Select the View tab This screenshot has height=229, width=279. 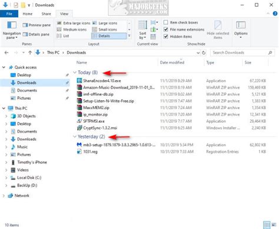(64, 14)
